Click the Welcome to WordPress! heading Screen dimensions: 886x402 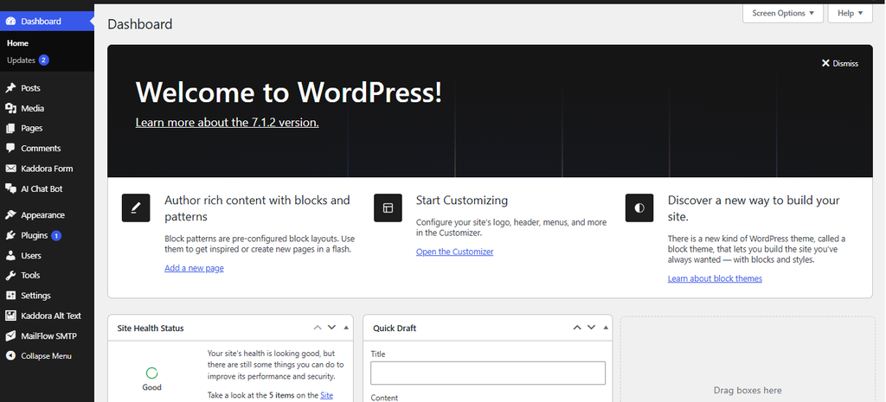click(289, 92)
